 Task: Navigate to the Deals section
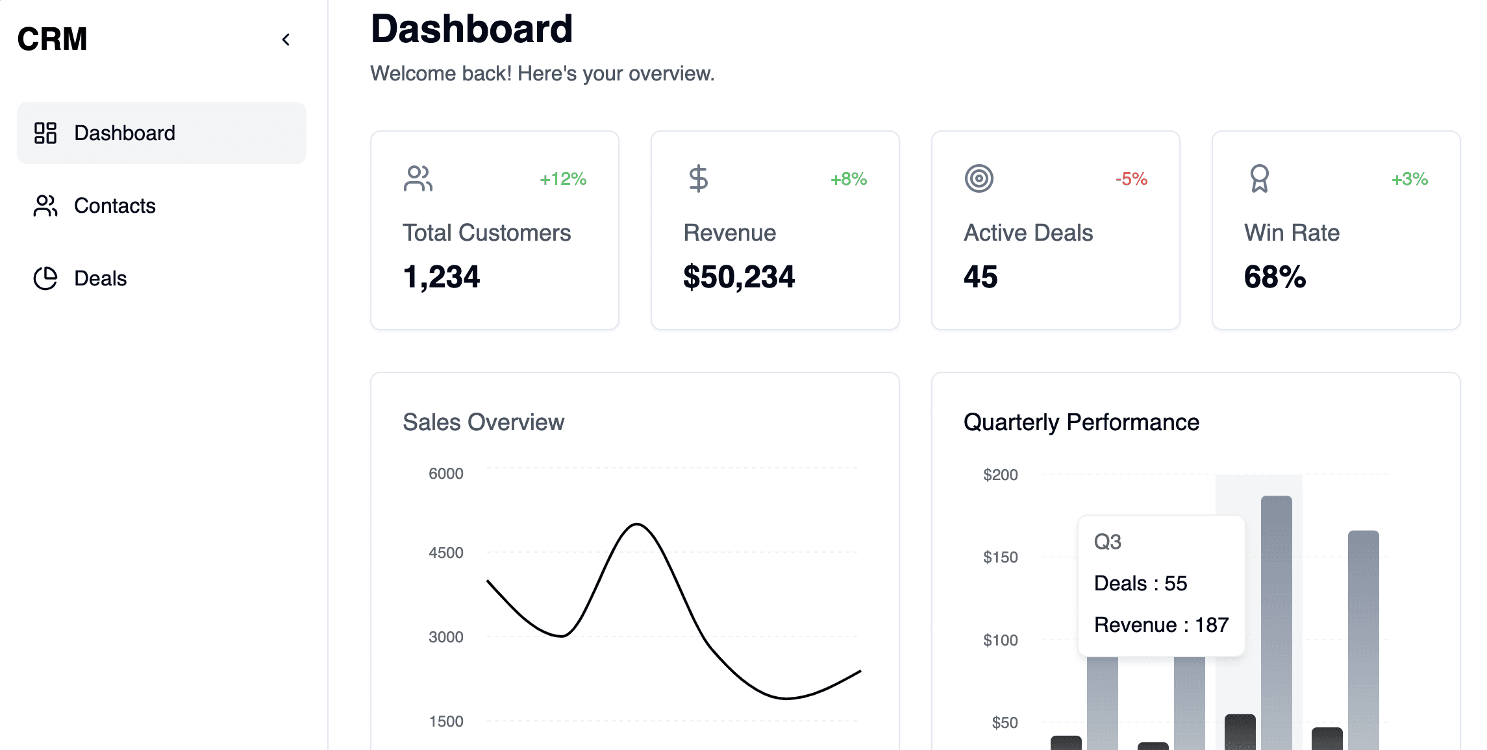[162, 278]
